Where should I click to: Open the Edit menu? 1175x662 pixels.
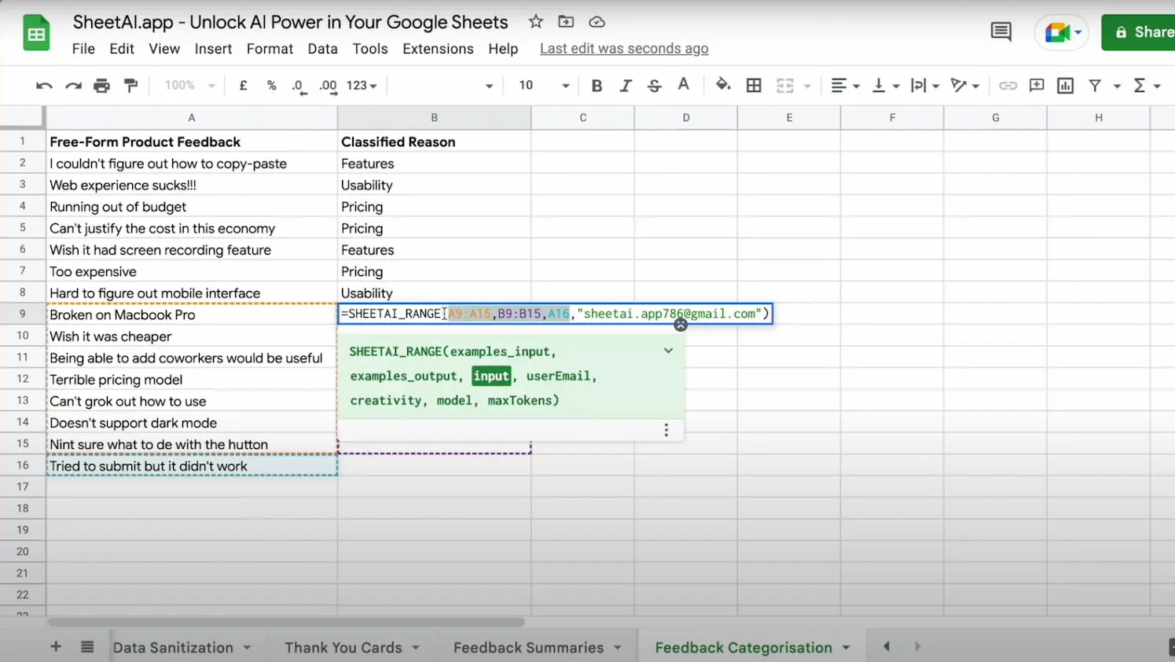coord(122,49)
